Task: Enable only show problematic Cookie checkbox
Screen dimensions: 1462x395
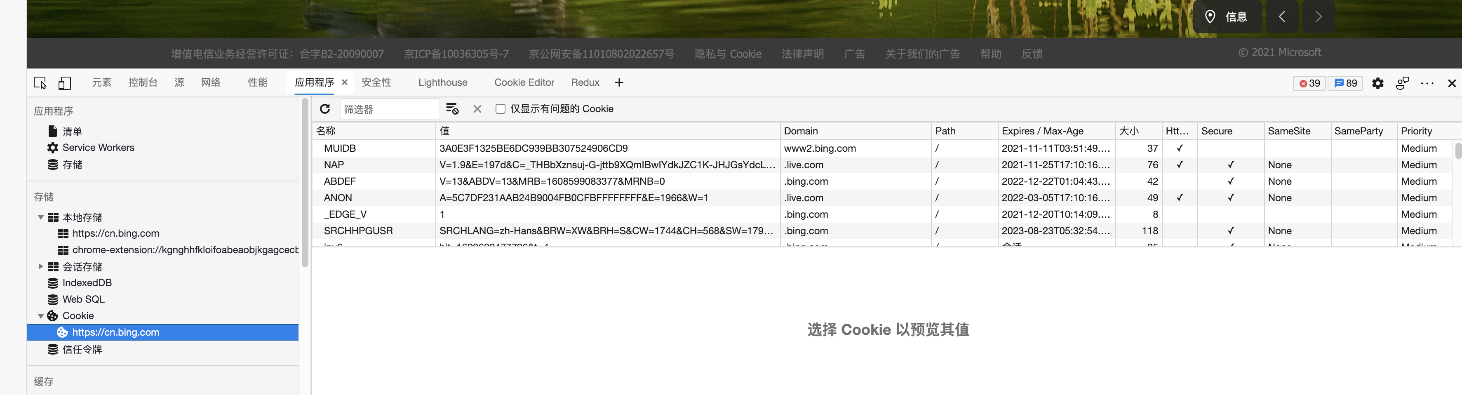Action: 500,109
